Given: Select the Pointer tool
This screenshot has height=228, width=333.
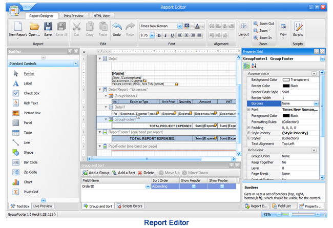Looking at the screenshot, I should tap(16, 73).
